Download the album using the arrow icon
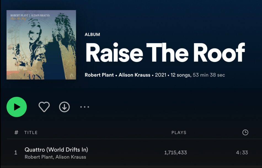The image size is (262, 168). point(64,107)
